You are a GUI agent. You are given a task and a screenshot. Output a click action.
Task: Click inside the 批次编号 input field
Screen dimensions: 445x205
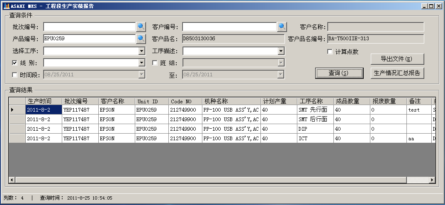coord(89,27)
